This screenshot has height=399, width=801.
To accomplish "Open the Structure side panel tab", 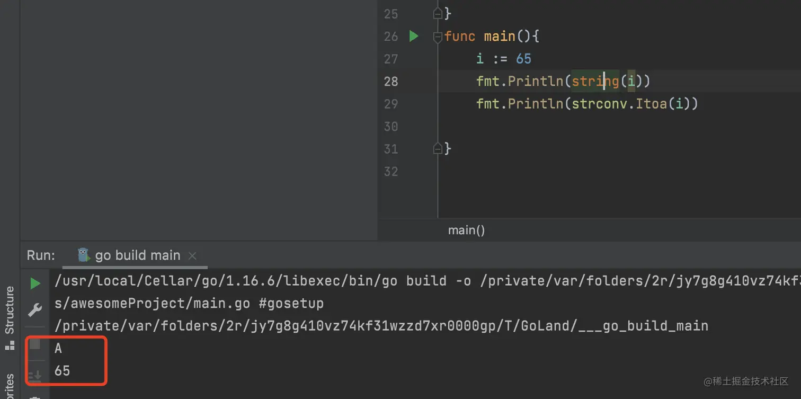I will (x=10, y=310).
